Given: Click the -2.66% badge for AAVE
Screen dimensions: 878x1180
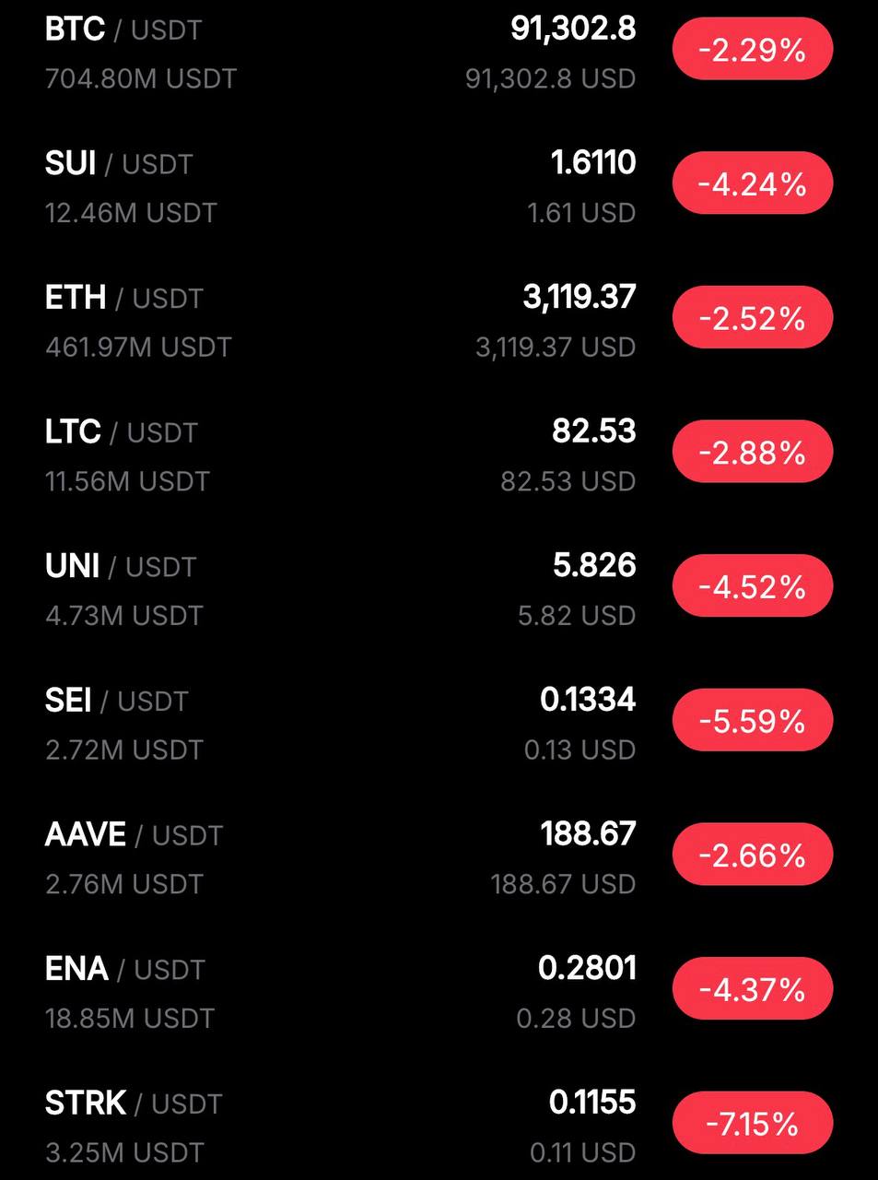Looking at the screenshot, I should [752, 855].
